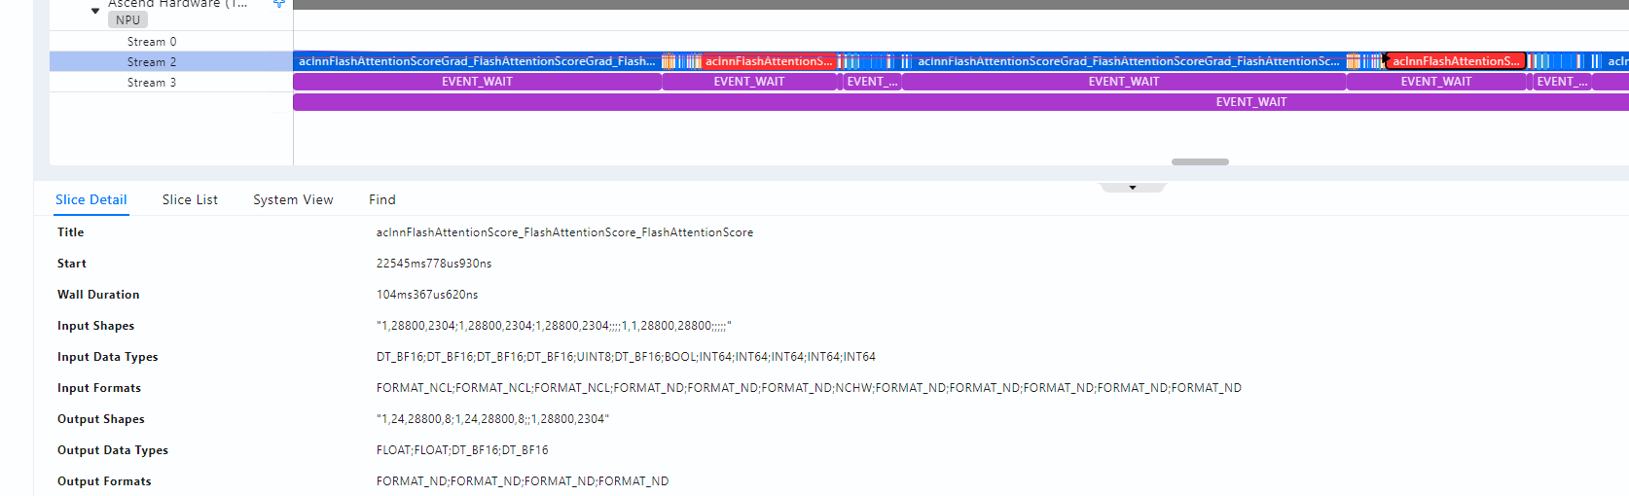Switch to the Slice Detail tab

pos(91,199)
